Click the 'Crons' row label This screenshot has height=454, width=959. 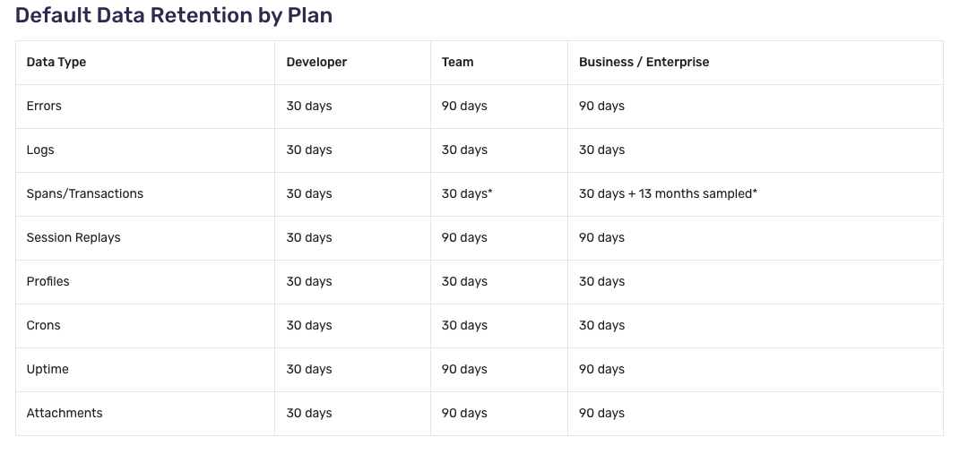pyautogui.click(x=44, y=325)
